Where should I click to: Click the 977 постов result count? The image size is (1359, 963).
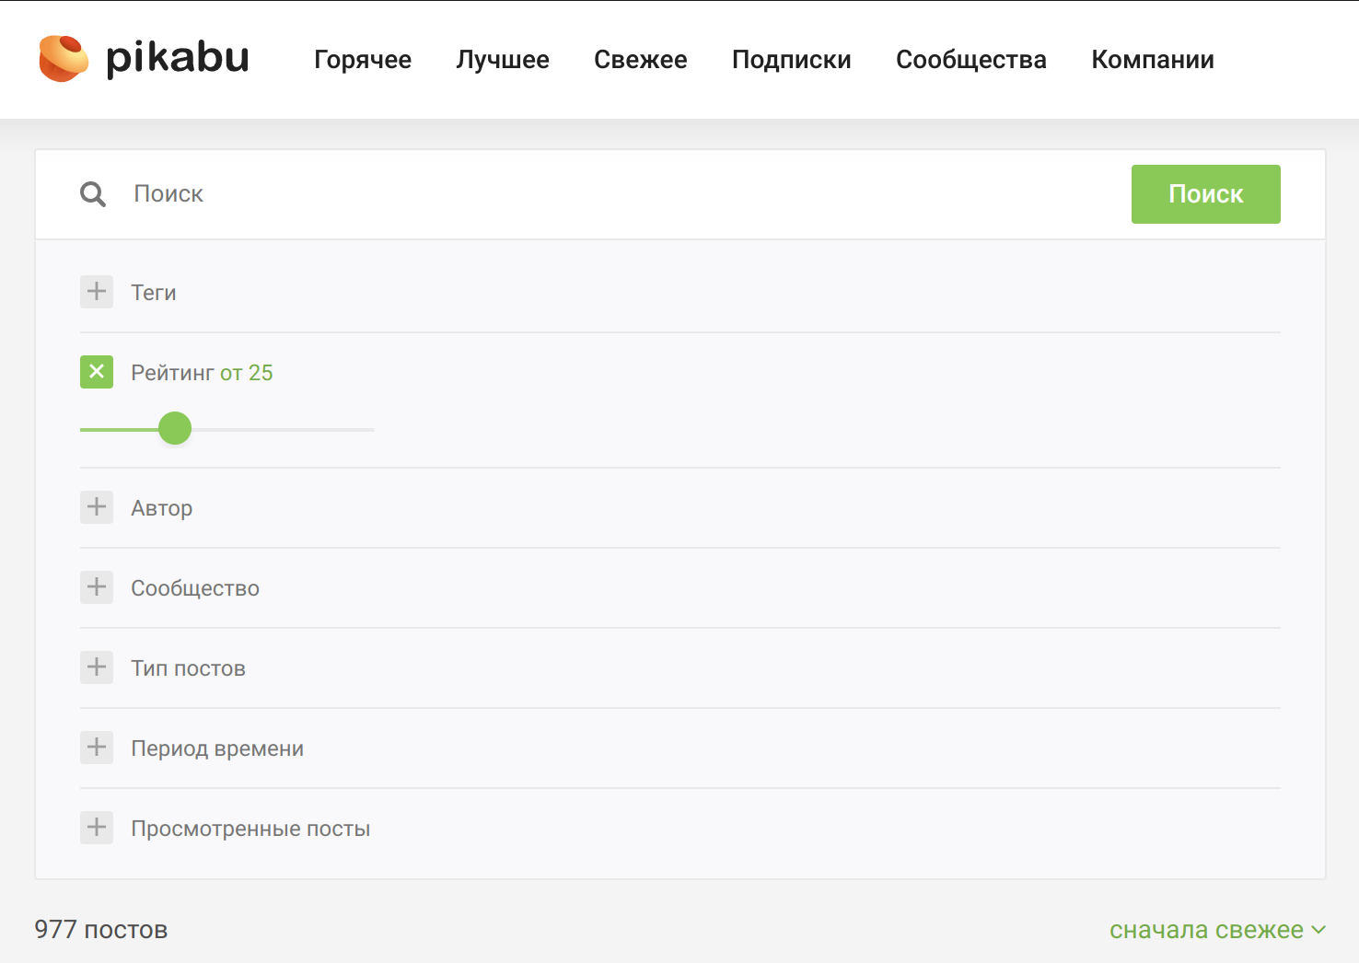click(101, 930)
